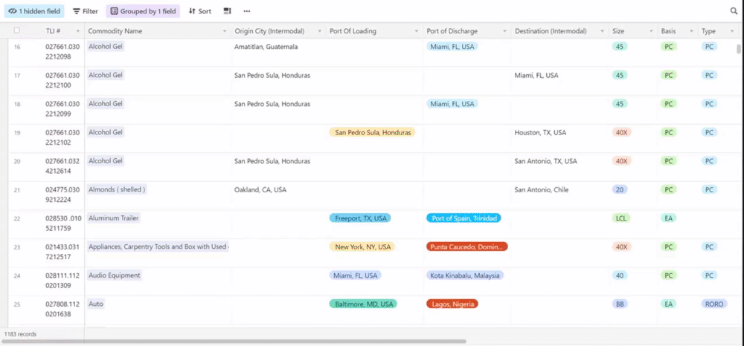The width and height of the screenshot is (744, 346).
Task: Open the more options ellipsis menu
Action: click(247, 11)
